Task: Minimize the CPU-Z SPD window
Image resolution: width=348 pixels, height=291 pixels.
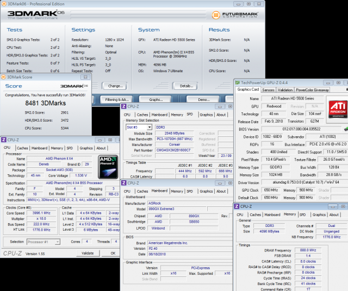Action: click(220, 106)
